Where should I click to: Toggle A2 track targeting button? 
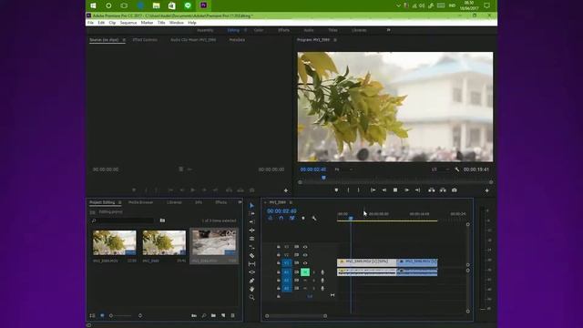[x=287, y=280]
